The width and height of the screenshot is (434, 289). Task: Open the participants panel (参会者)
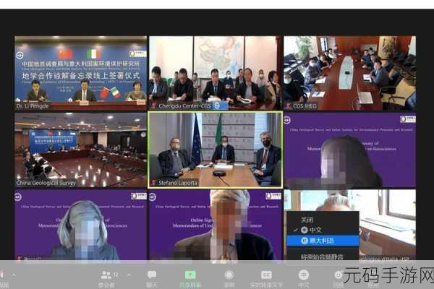[x=107, y=278]
